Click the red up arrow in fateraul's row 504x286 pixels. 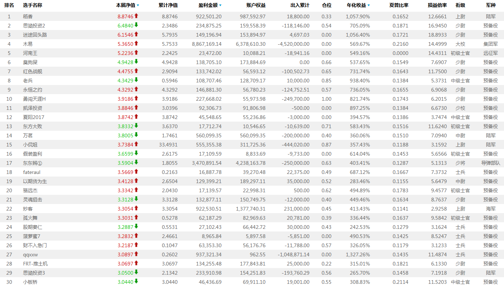click(136, 171)
